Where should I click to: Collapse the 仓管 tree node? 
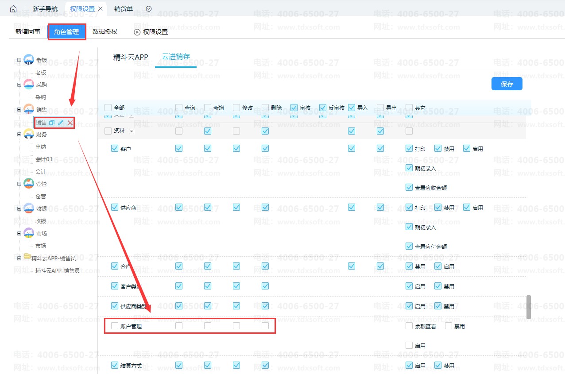pyautogui.click(x=19, y=184)
